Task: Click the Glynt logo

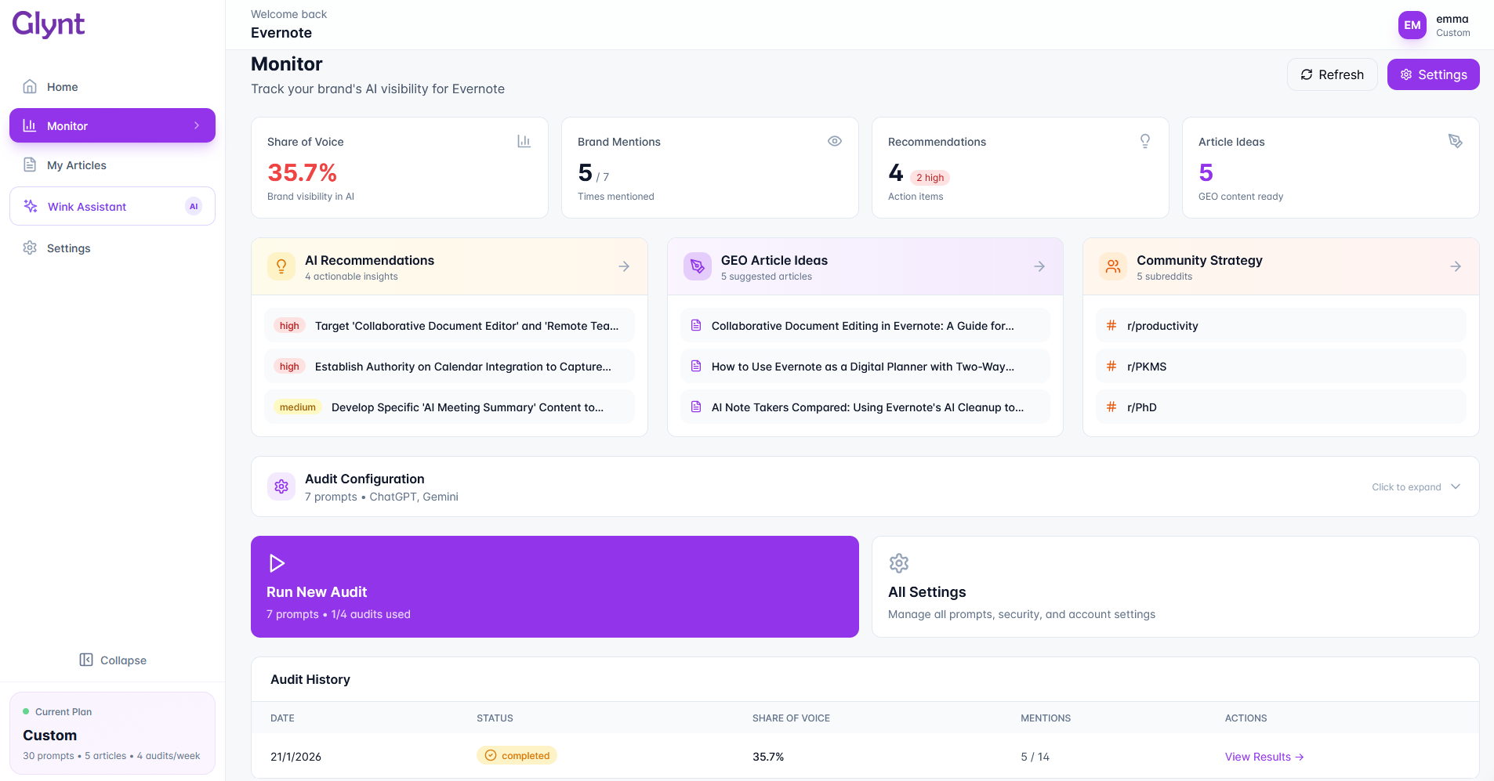Action: click(49, 24)
